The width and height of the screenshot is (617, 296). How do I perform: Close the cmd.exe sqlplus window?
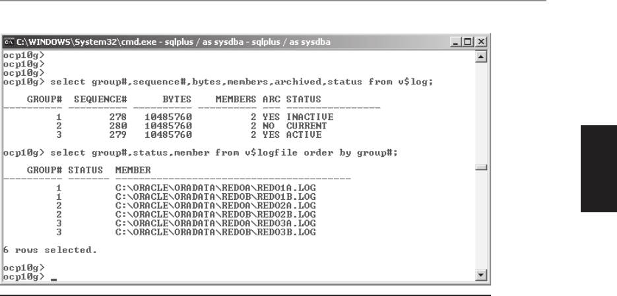point(481,42)
